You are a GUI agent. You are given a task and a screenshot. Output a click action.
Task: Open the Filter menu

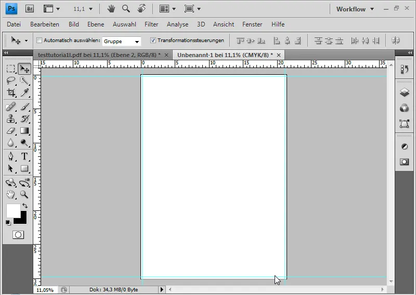tap(151, 24)
